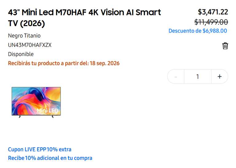Click the 'TV (2026)' title line
Viewport: 236px width, 168px height.
26,23
